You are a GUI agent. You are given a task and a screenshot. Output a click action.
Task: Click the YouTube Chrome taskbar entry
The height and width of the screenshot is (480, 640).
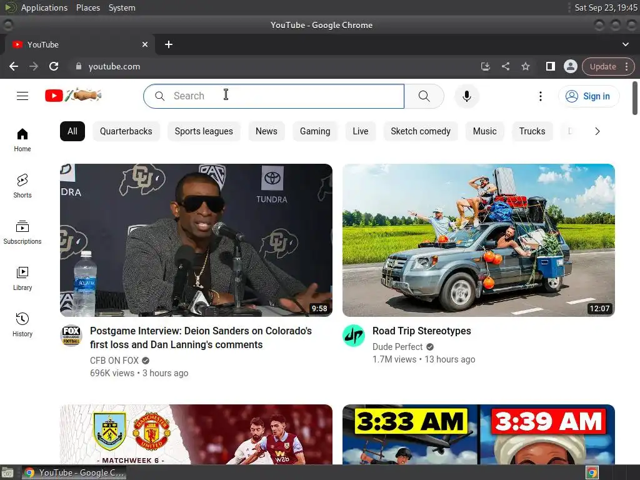point(74,472)
